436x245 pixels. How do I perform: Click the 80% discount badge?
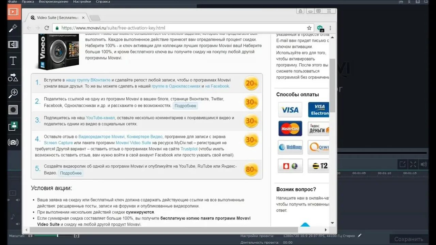tap(251, 169)
